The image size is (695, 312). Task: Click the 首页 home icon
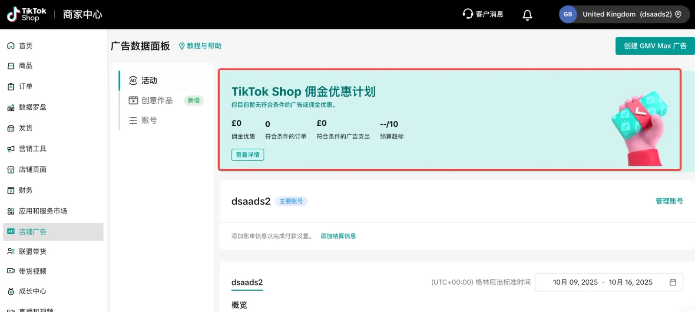click(11, 46)
